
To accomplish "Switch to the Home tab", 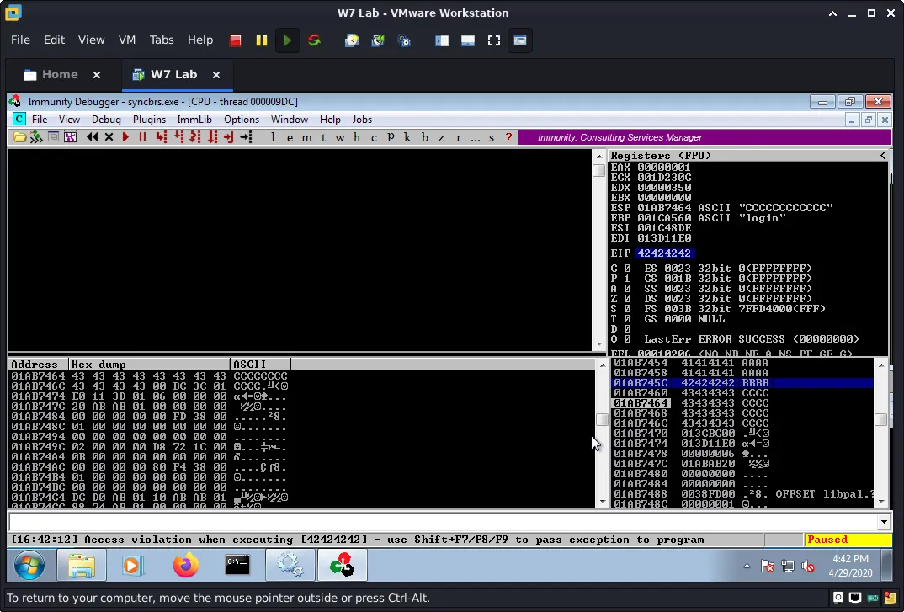I will pos(60,74).
